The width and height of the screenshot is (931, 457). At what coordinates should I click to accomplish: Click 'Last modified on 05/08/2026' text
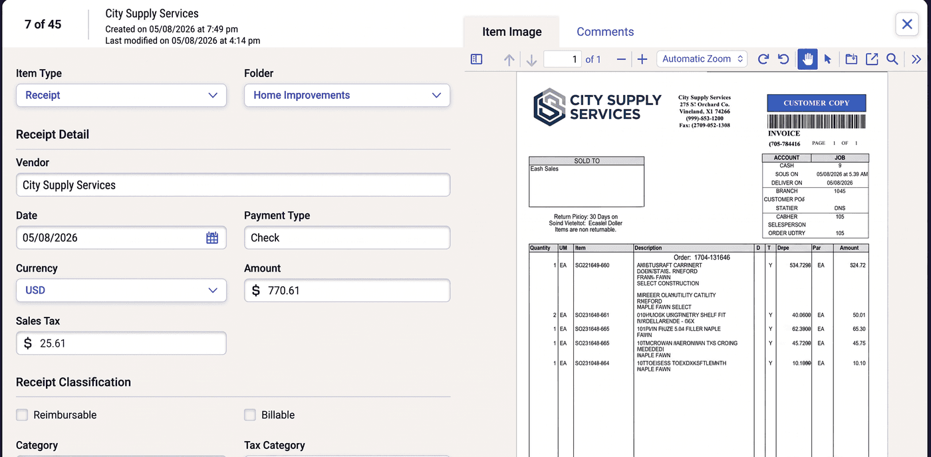[183, 41]
